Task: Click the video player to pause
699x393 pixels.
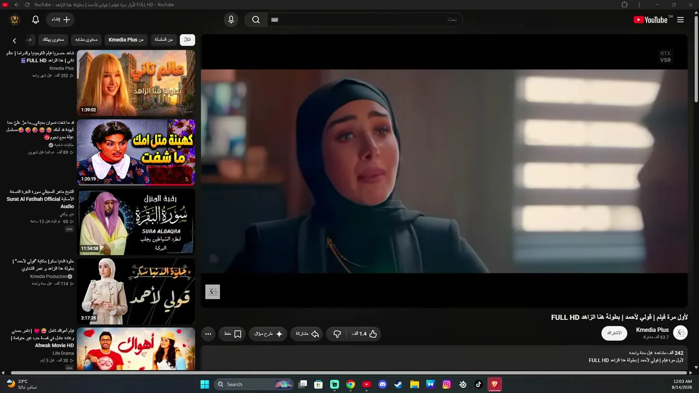Action: click(x=444, y=170)
